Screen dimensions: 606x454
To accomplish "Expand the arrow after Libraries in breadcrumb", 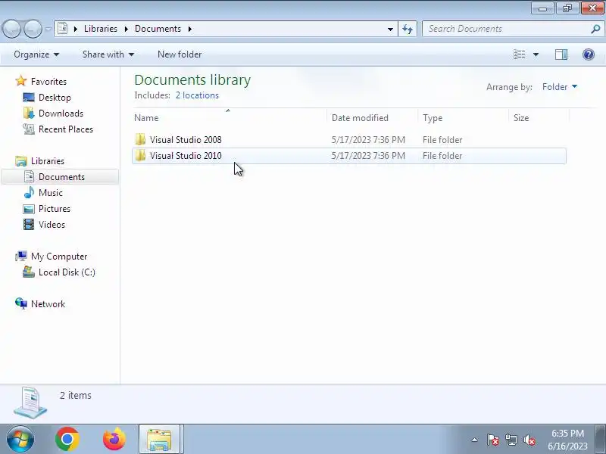I will (126, 29).
